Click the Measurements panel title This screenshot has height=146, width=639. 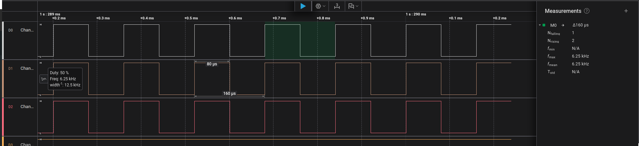pyautogui.click(x=563, y=11)
